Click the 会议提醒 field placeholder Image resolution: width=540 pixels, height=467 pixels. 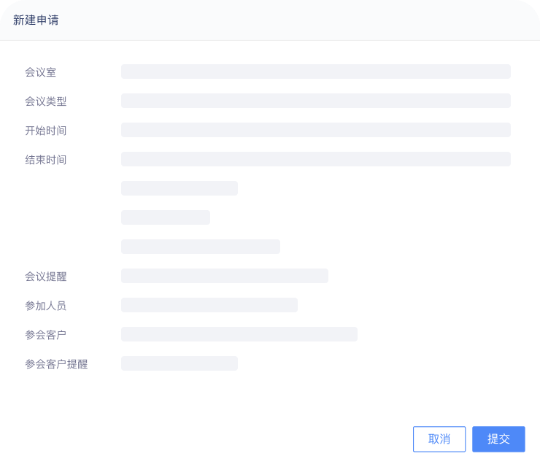tap(224, 276)
